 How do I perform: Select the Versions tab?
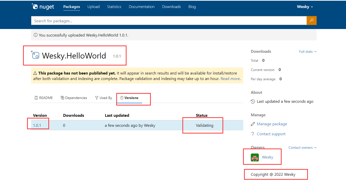pos(129,98)
